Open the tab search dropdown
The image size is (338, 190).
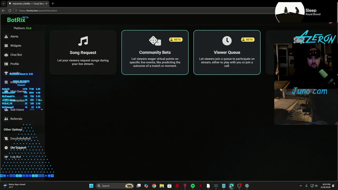[3, 3]
